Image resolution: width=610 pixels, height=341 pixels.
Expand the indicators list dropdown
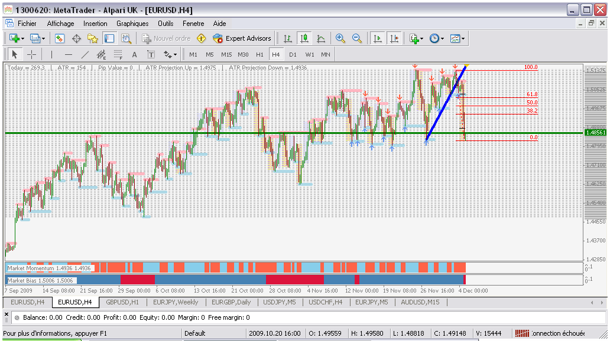tap(421, 39)
